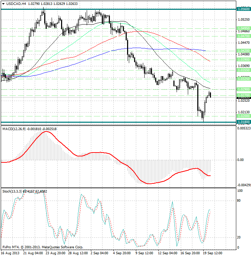This screenshot has width=251, height=256.
Task: Click the MACD -0.004291 lower scale value
Action: coord(244,185)
